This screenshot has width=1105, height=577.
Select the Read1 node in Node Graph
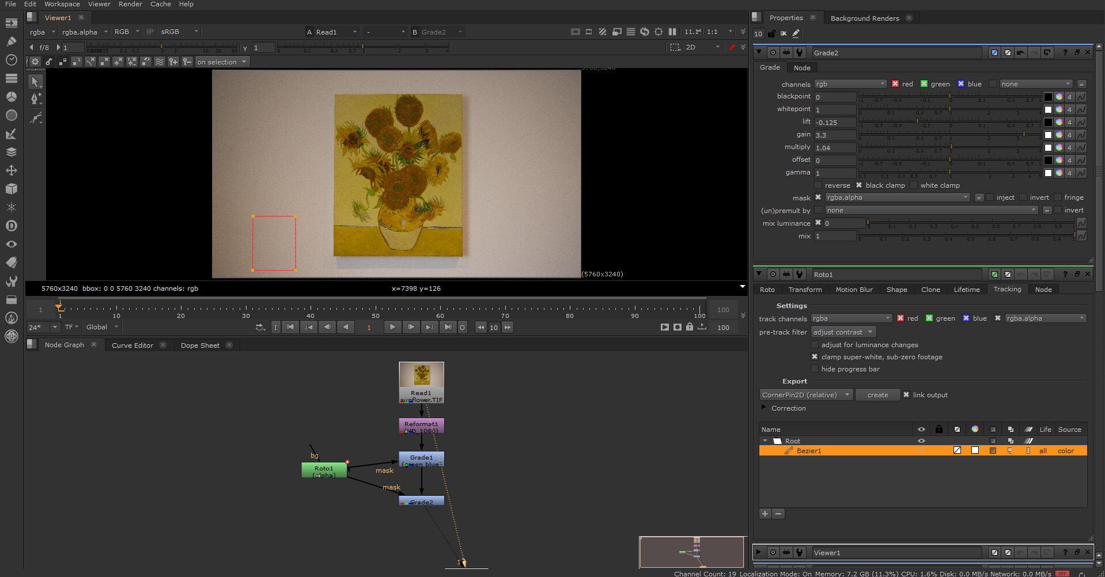[x=421, y=383]
